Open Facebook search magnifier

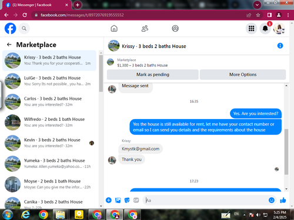coord(24,29)
